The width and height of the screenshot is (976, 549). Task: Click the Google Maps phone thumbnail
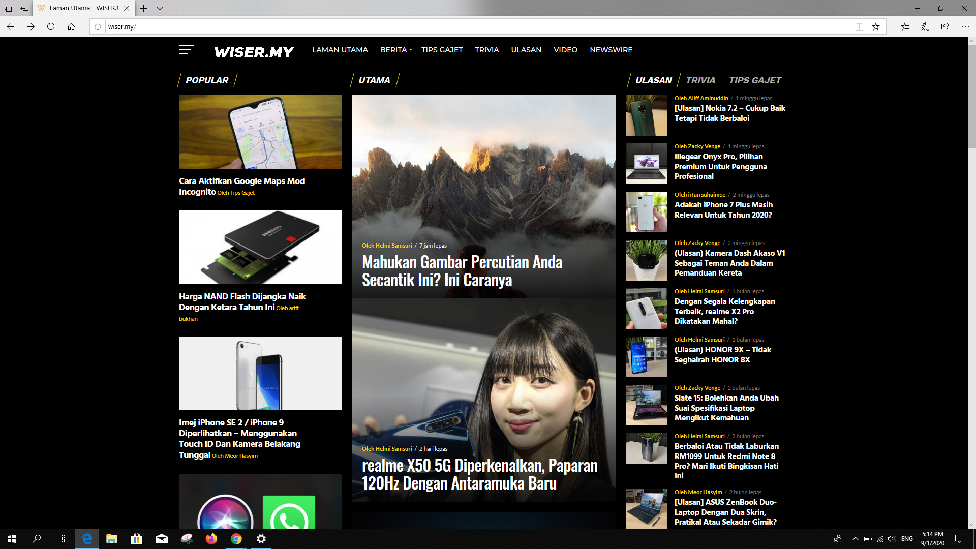coord(260,132)
